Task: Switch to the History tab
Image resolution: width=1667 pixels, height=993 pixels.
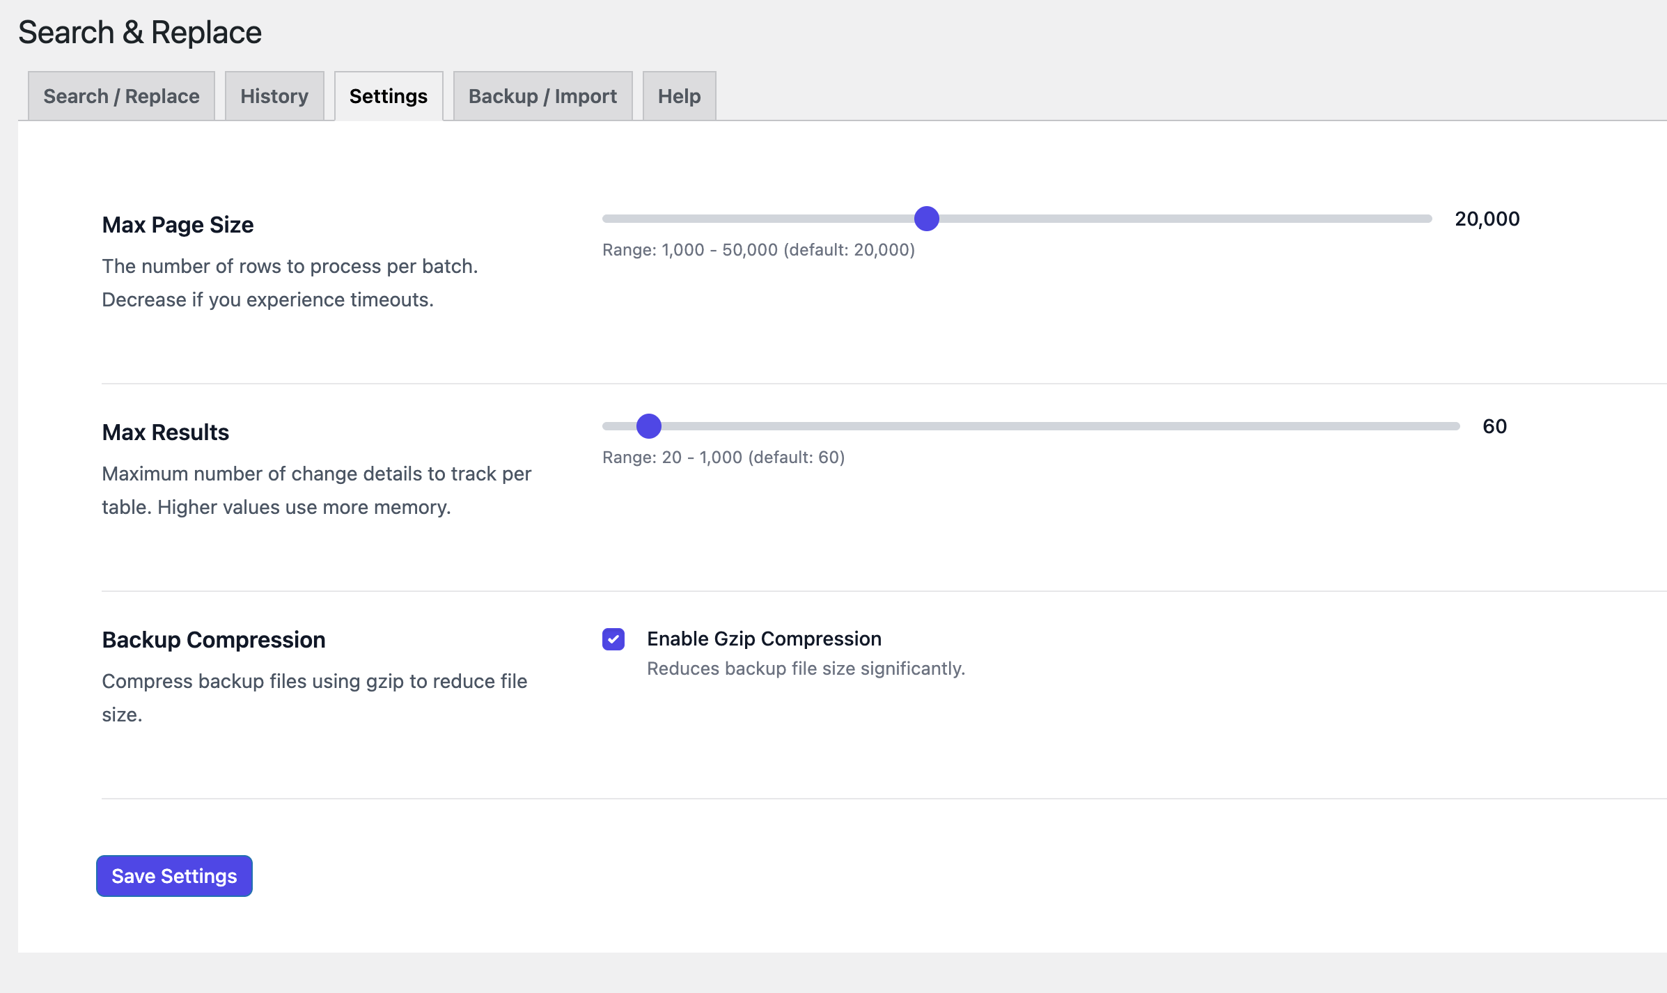Action: tap(274, 96)
